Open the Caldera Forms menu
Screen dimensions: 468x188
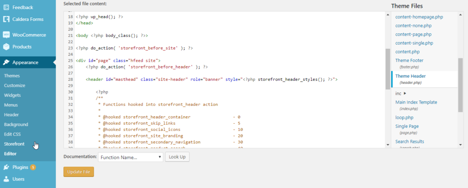28,19
